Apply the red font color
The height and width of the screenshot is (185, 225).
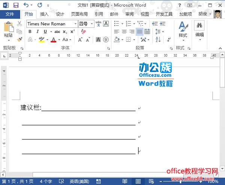tap(53, 40)
